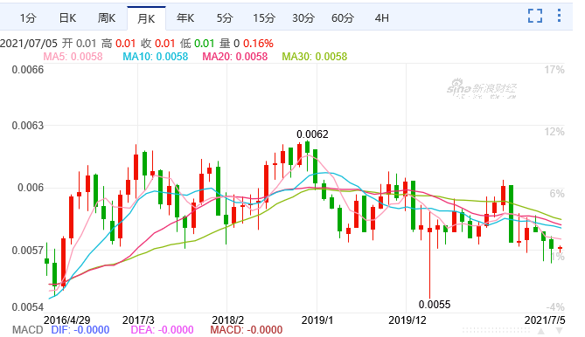Viewport: 585px width, 337px height.
Task: Click the MACD indicator label
Action: click(28, 330)
